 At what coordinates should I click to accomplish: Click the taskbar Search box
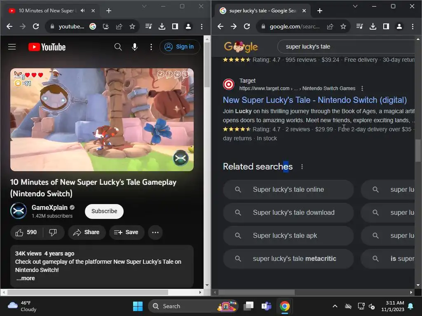click(193, 306)
